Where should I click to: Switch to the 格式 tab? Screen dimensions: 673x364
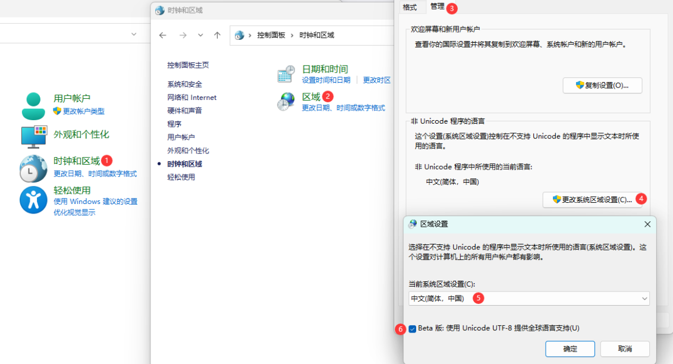[x=411, y=8]
